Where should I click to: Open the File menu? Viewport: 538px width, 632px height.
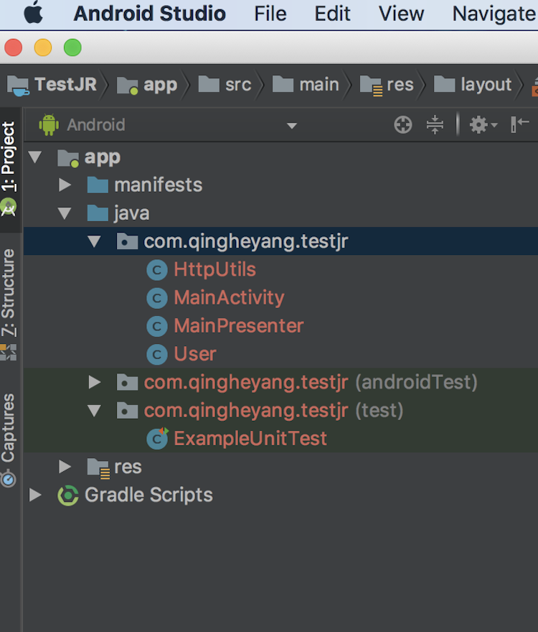[x=270, y=14]
